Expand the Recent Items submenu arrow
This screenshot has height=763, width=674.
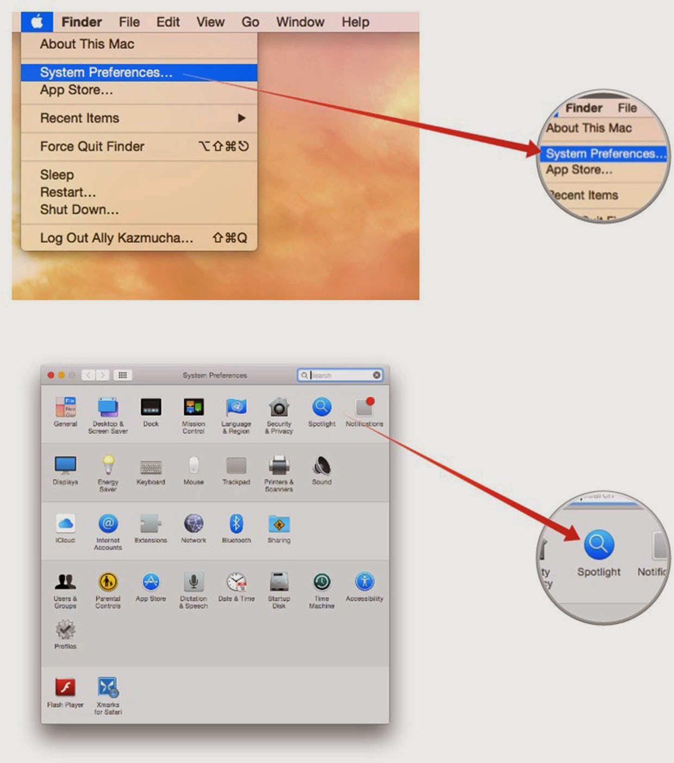pyautogui.click(x=241, y=118)
